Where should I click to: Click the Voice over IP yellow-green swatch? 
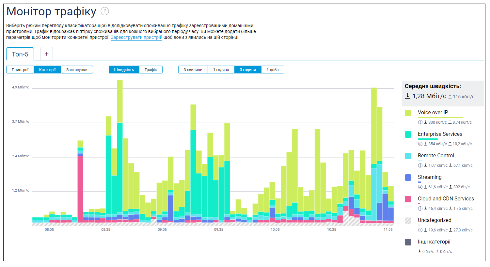pyautogui.click(x=408, y=113)
